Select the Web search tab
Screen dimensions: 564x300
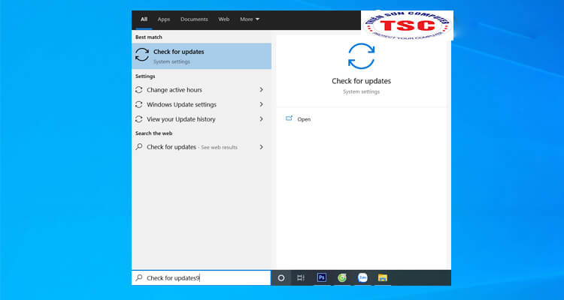pyautogui.click(x=224, y=19)
